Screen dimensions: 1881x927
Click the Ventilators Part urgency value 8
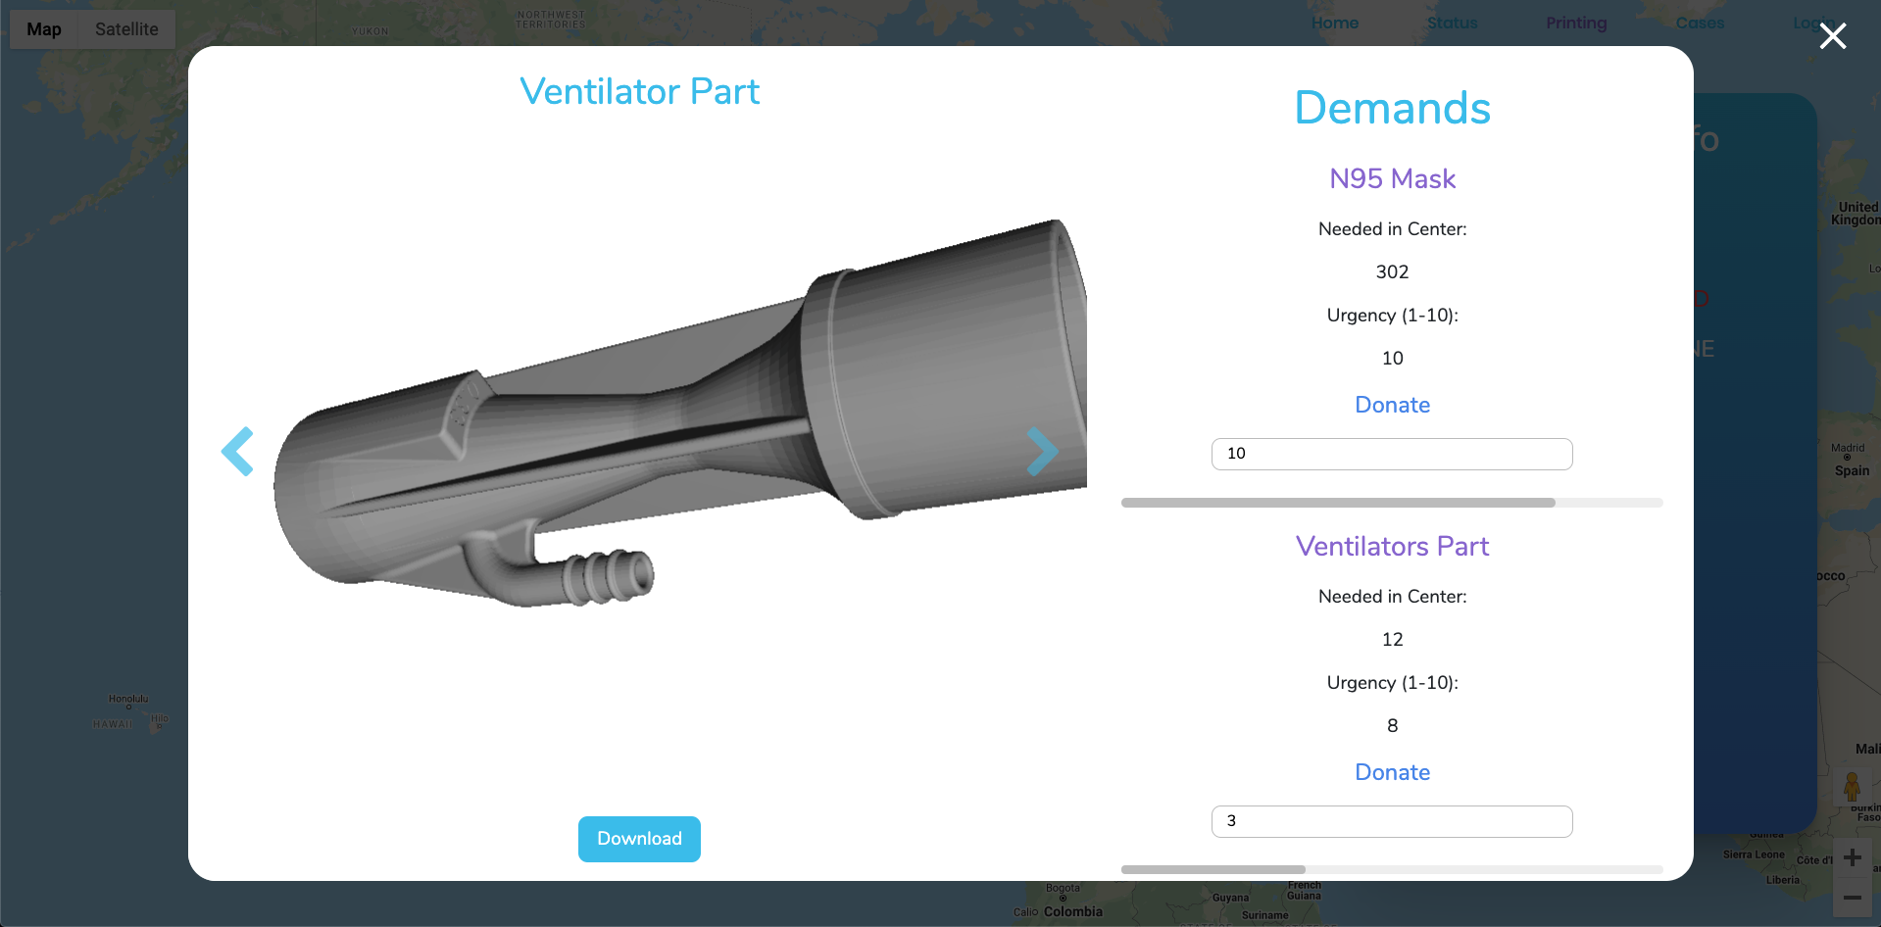[x=1392, y=725]
